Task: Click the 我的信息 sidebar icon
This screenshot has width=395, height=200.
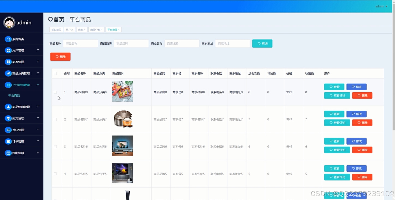Action: pos(8,152)
